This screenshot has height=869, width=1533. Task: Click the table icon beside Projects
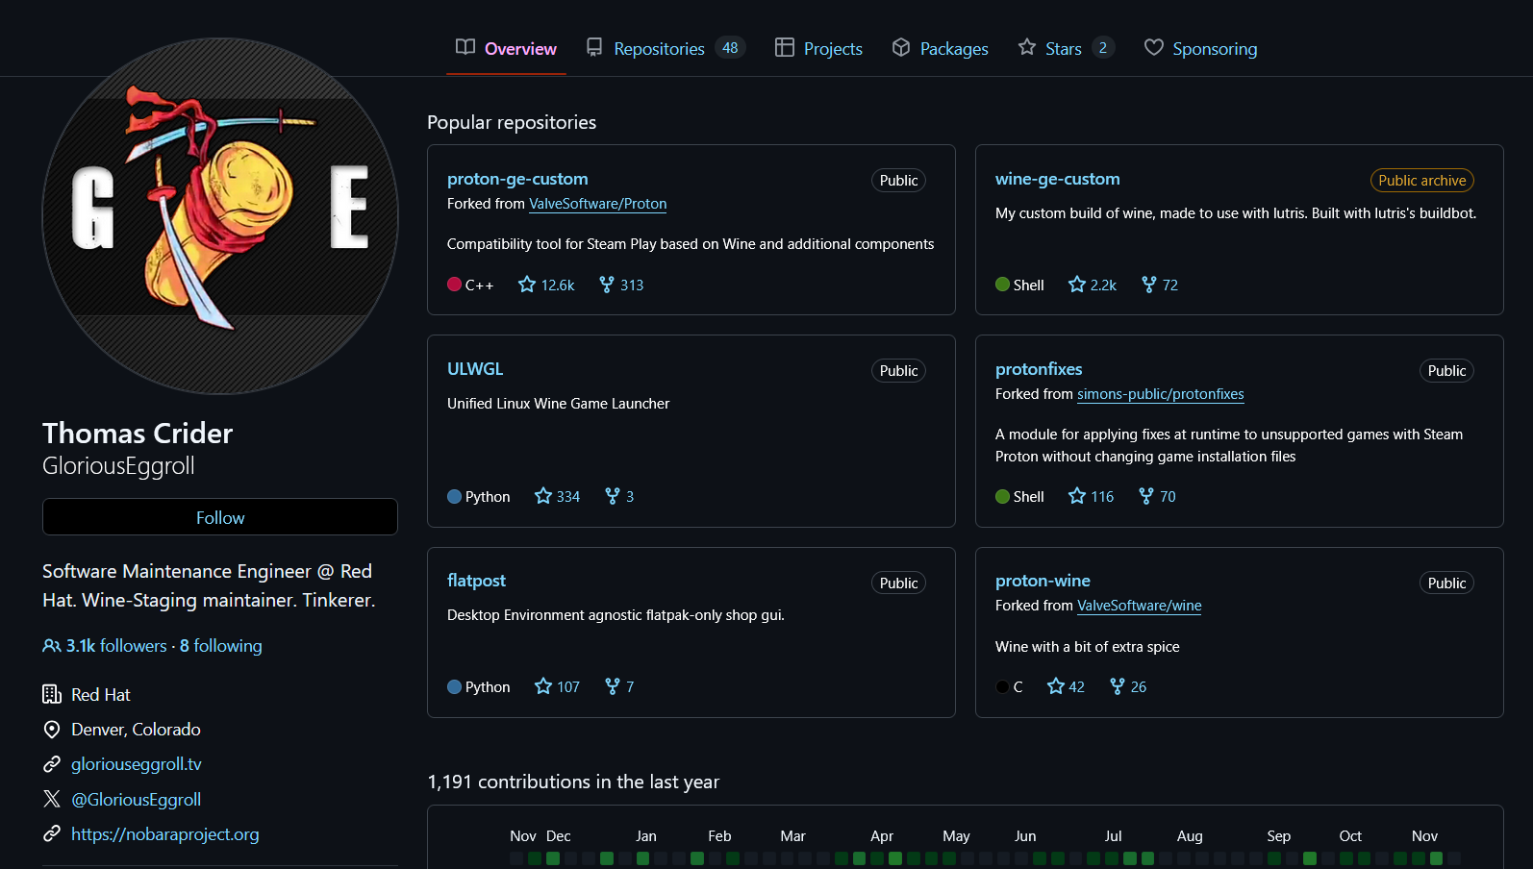pos(785,47)
